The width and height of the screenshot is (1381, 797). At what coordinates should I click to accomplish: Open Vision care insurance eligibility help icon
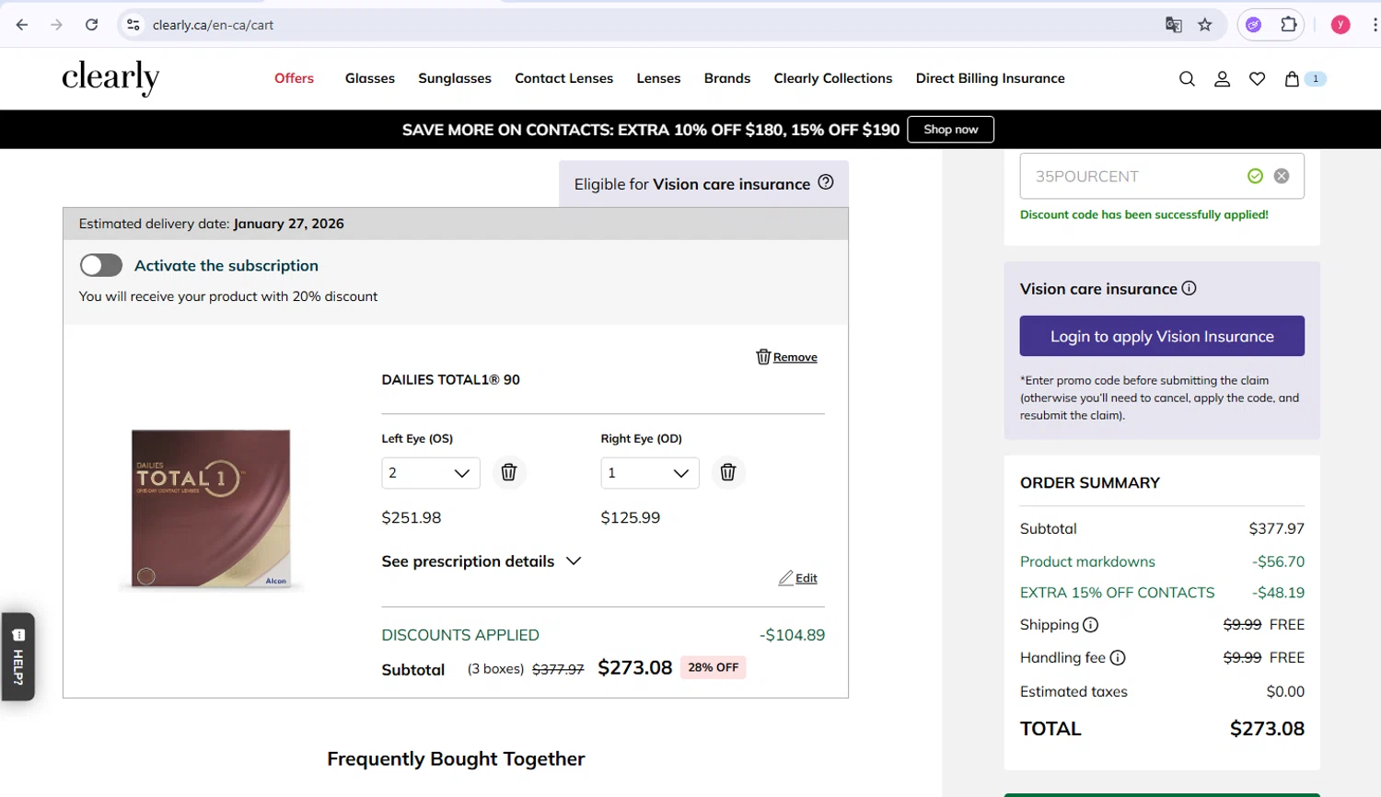[x=826, y=182]
